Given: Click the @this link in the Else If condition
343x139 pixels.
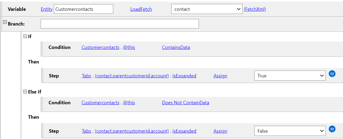Looking at the screenshot, I should (129, 103).
